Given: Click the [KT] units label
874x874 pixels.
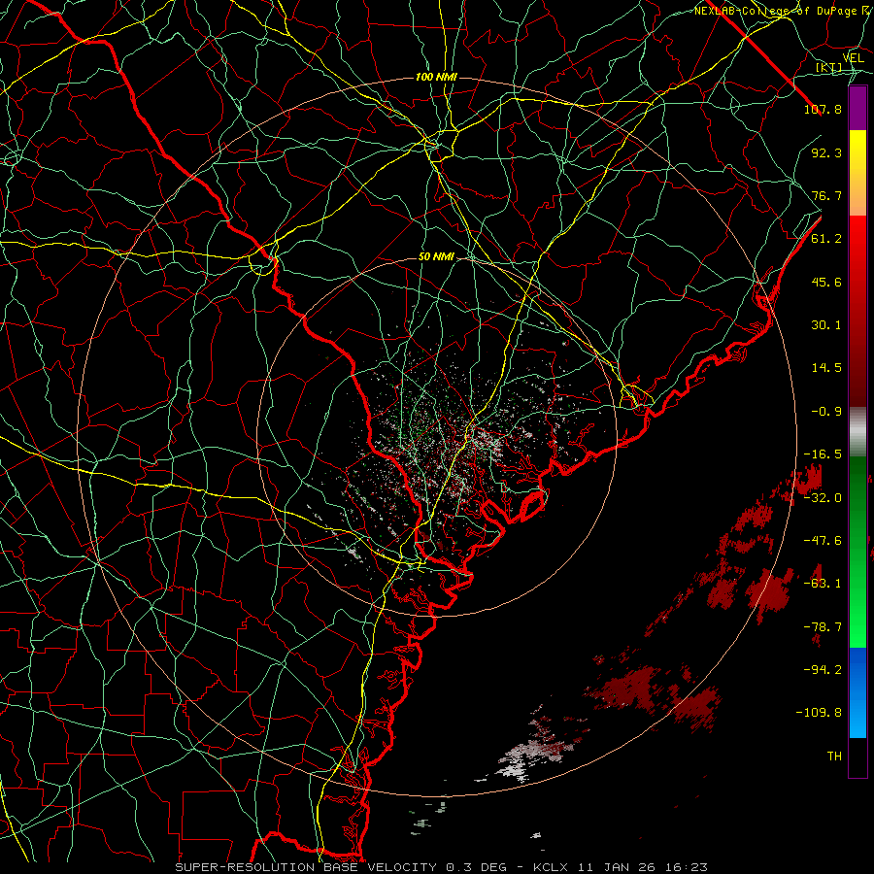Looking at the screenshot, I should (829, 68).
